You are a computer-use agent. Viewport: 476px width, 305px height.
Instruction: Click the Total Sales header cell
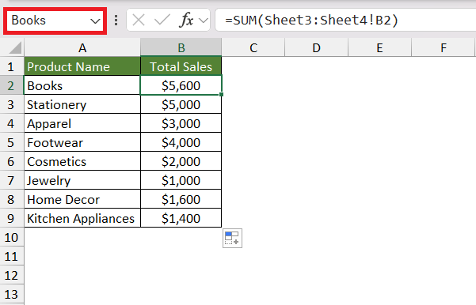point(181,66)
